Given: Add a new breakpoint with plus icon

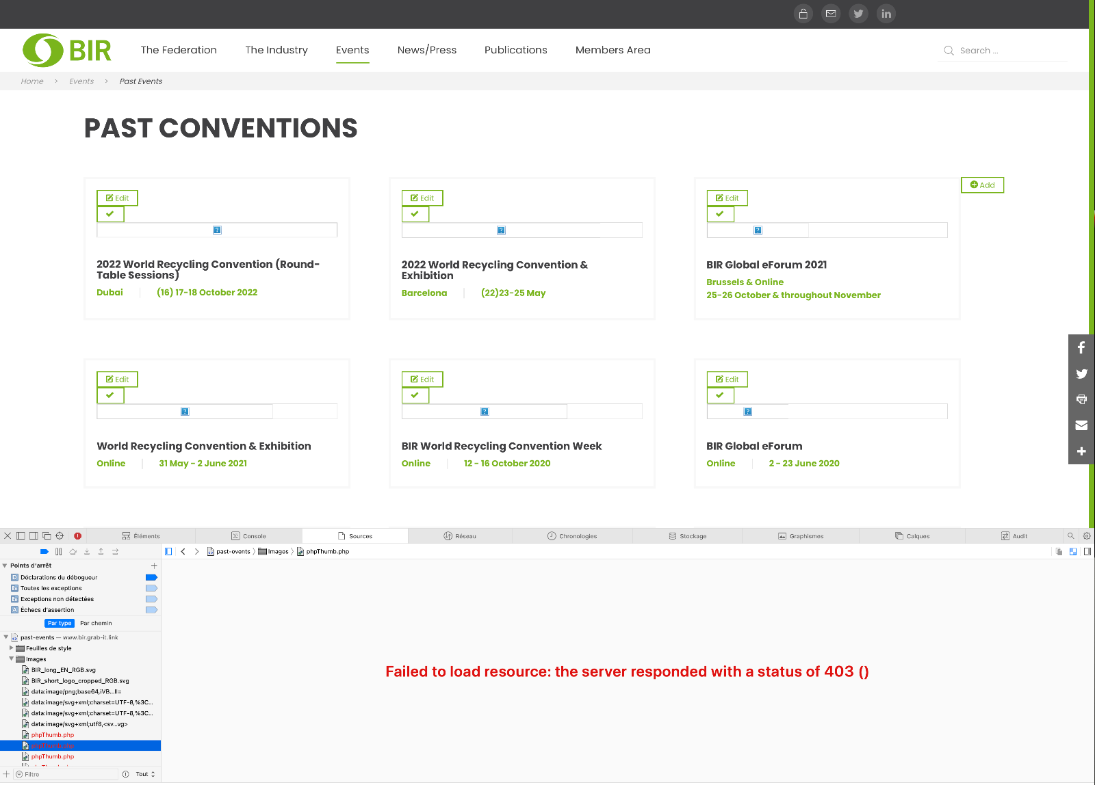Looking at the screenshot, I should [x=154, y=566].
